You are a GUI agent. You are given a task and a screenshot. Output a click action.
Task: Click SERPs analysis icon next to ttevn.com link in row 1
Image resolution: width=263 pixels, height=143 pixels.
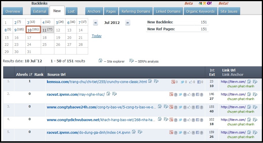pyautogui.click(x=255, y=82)
